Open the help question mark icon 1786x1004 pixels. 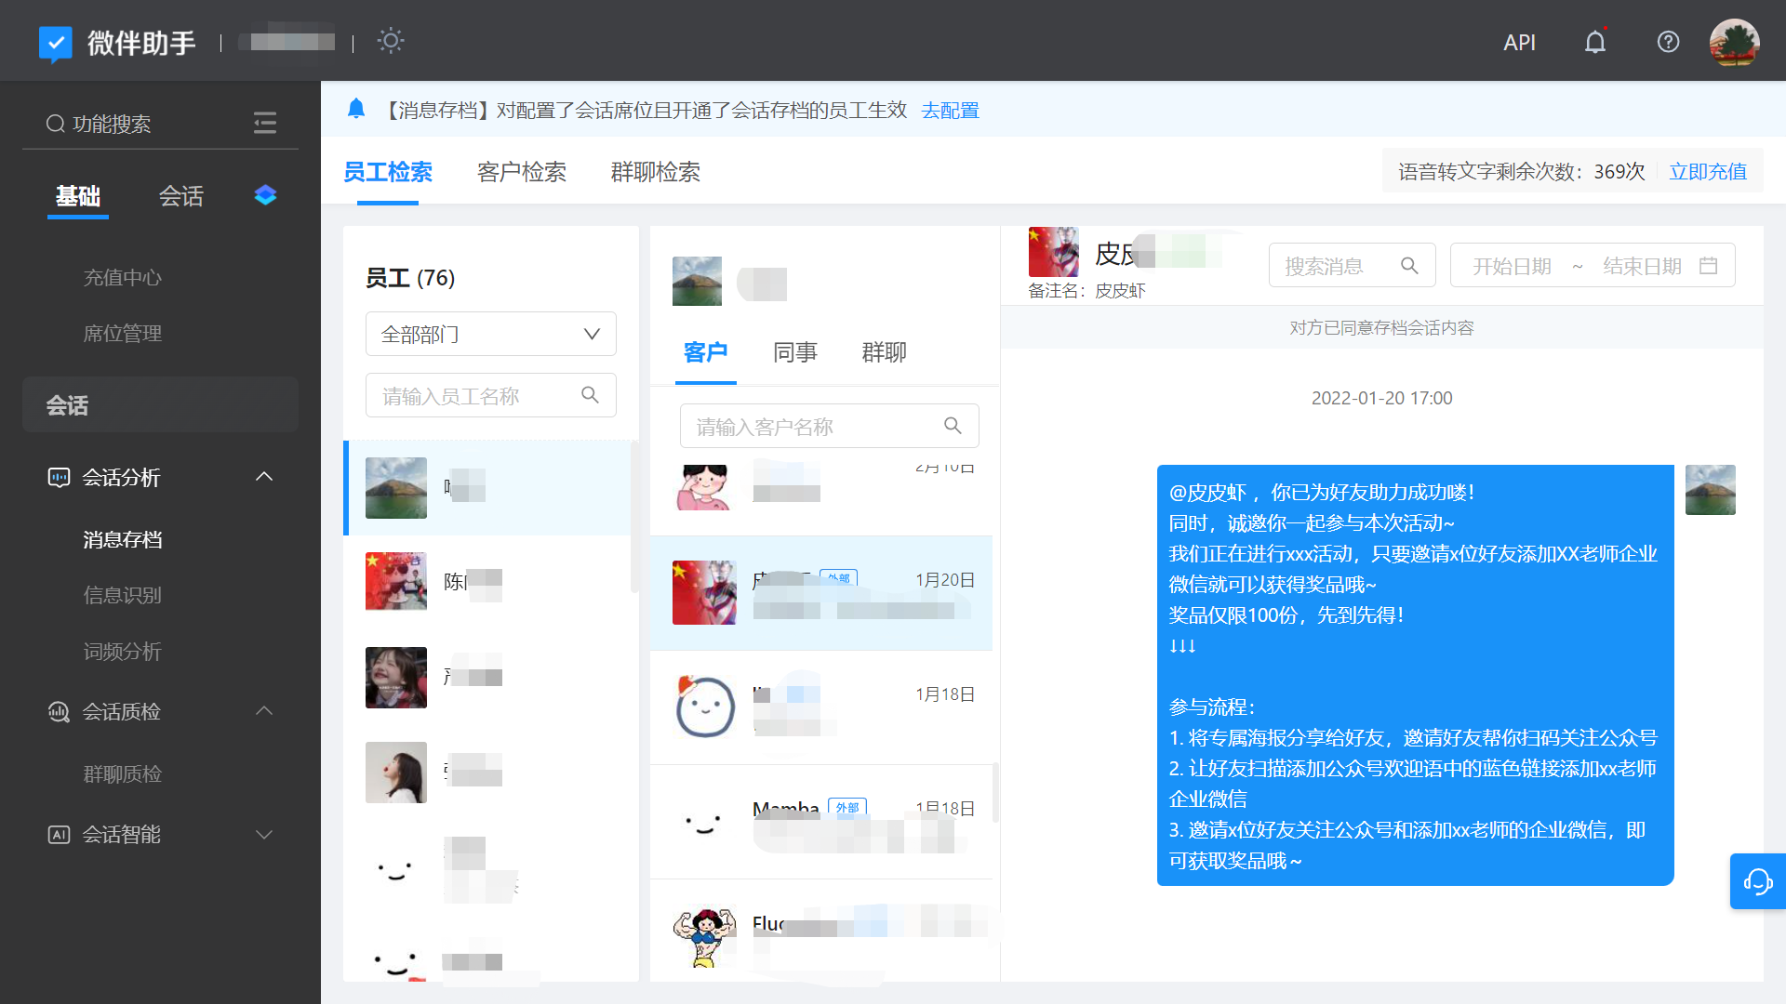tap(1668, 42)
